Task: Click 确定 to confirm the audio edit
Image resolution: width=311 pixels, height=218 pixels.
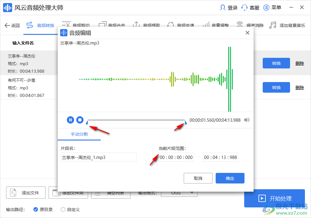Action: tap(230, 178)
